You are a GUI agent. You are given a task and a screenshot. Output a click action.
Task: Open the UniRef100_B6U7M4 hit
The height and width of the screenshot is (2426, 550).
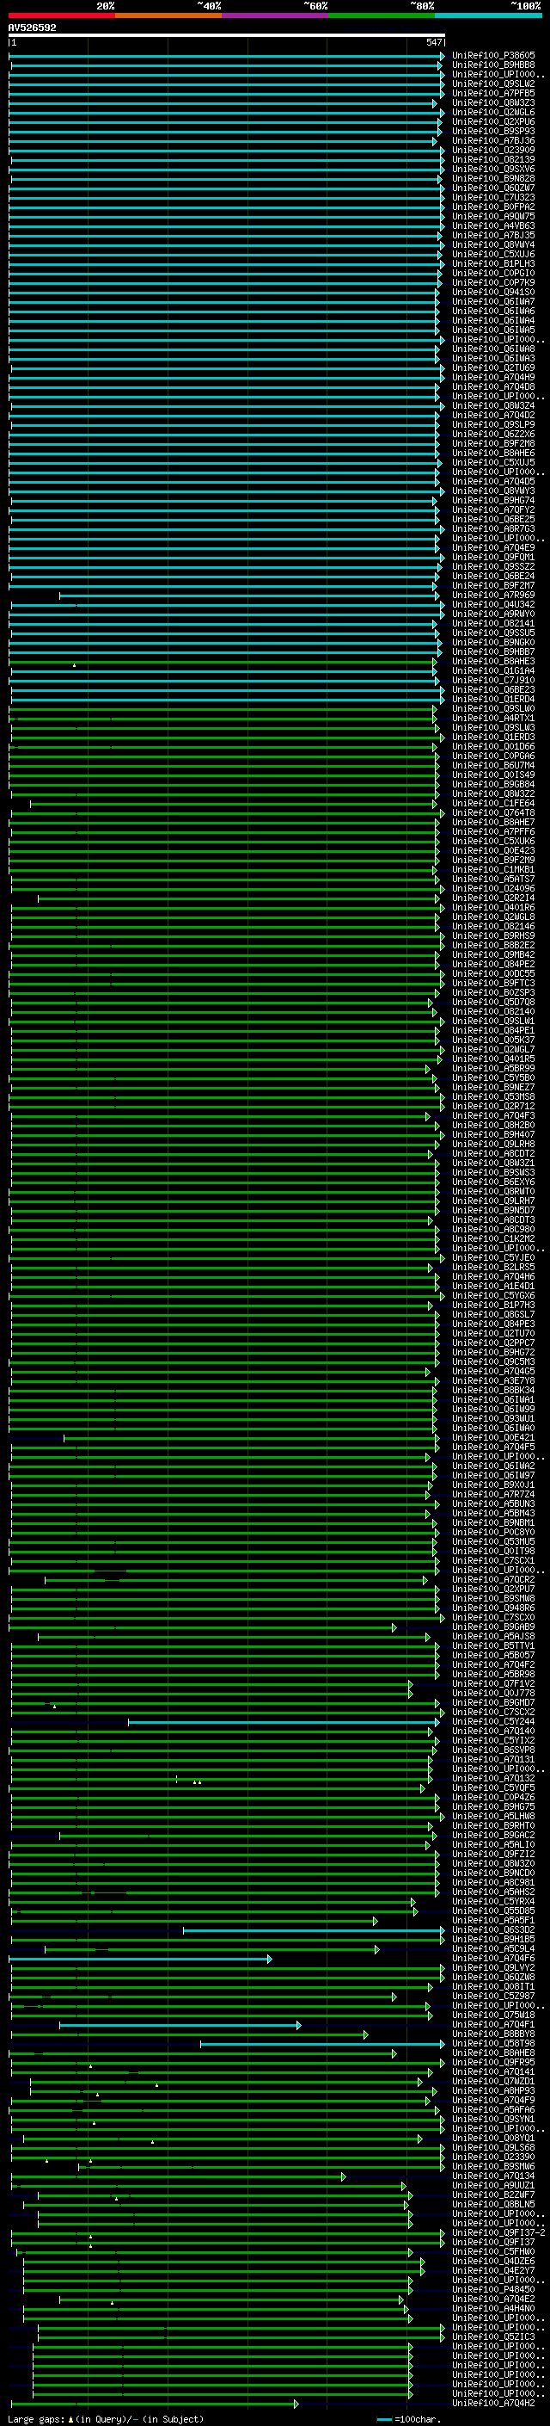(493, 765)
